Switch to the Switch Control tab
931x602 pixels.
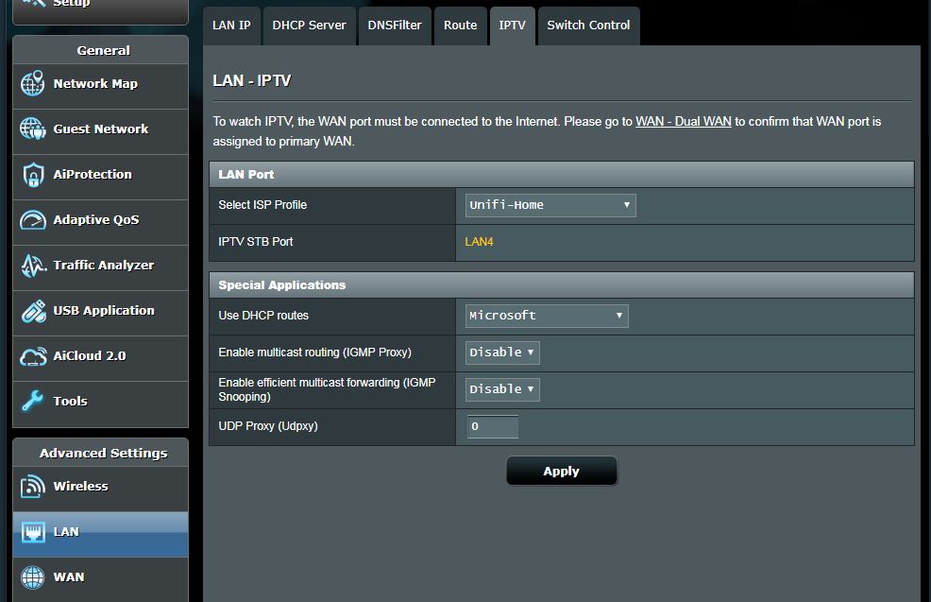tap(588, 26)
